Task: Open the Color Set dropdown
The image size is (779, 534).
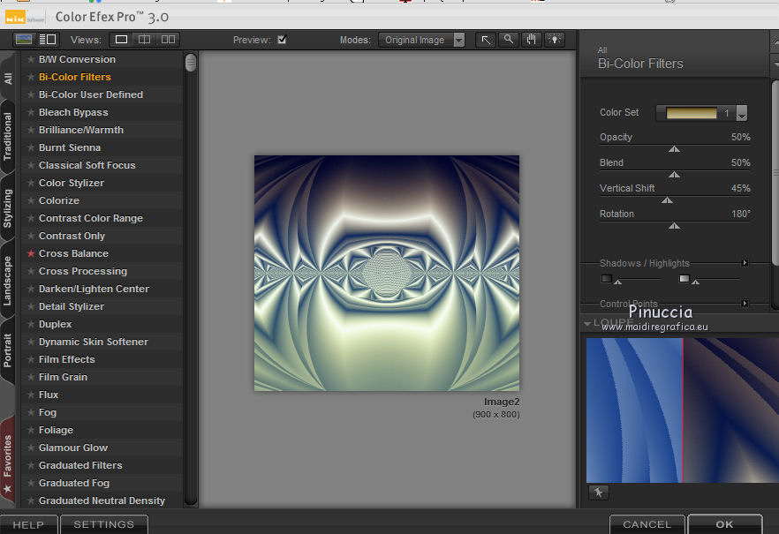Action: click(741, 113)
